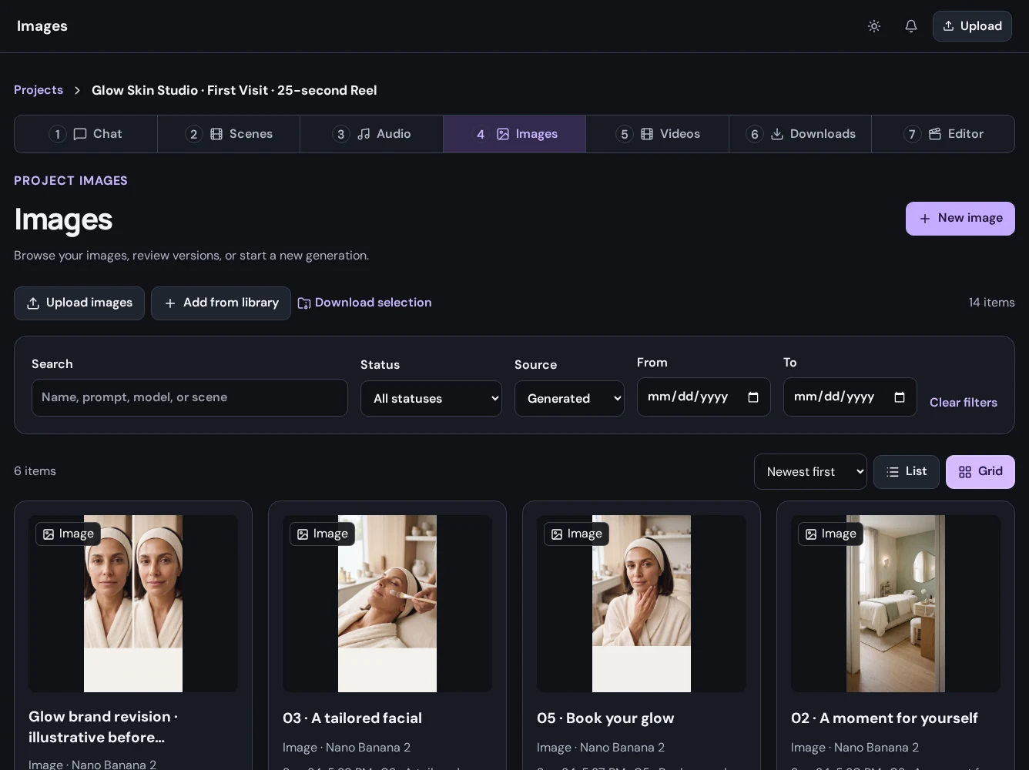Screen dimensions: 1029x770
Task: Switch to List view
Action: click(907, 471)
